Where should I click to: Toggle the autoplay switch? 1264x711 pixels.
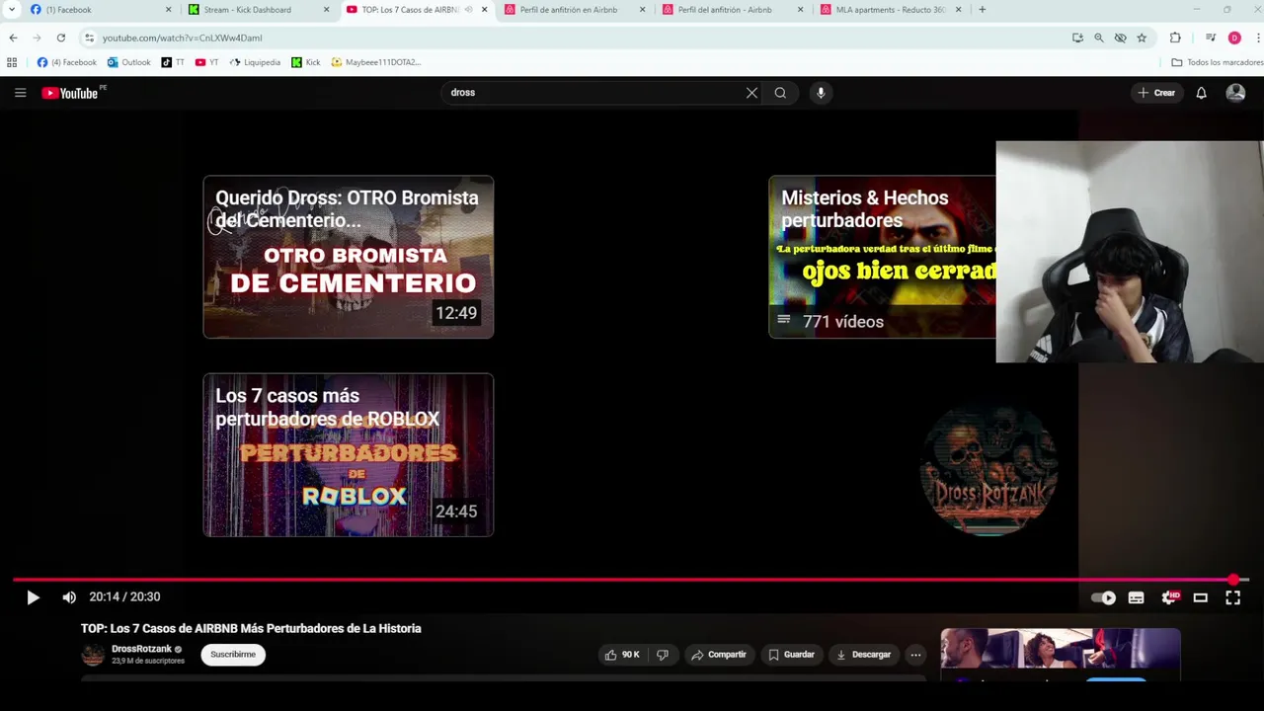(x=1104, y=597)
